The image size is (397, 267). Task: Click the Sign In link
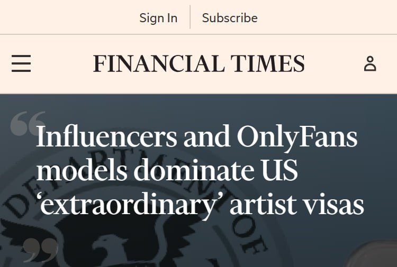[158, 17]
